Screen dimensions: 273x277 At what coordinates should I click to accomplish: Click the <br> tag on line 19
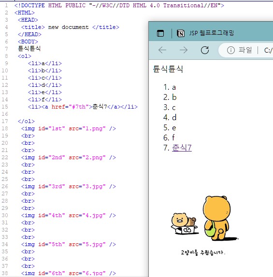tap(28, 136)
